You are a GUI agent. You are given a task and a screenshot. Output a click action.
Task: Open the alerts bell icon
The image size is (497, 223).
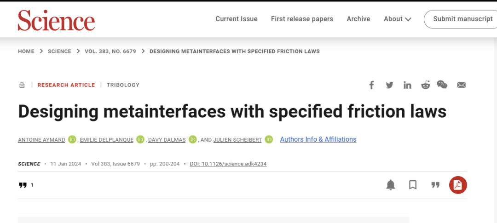pos(391,185)
